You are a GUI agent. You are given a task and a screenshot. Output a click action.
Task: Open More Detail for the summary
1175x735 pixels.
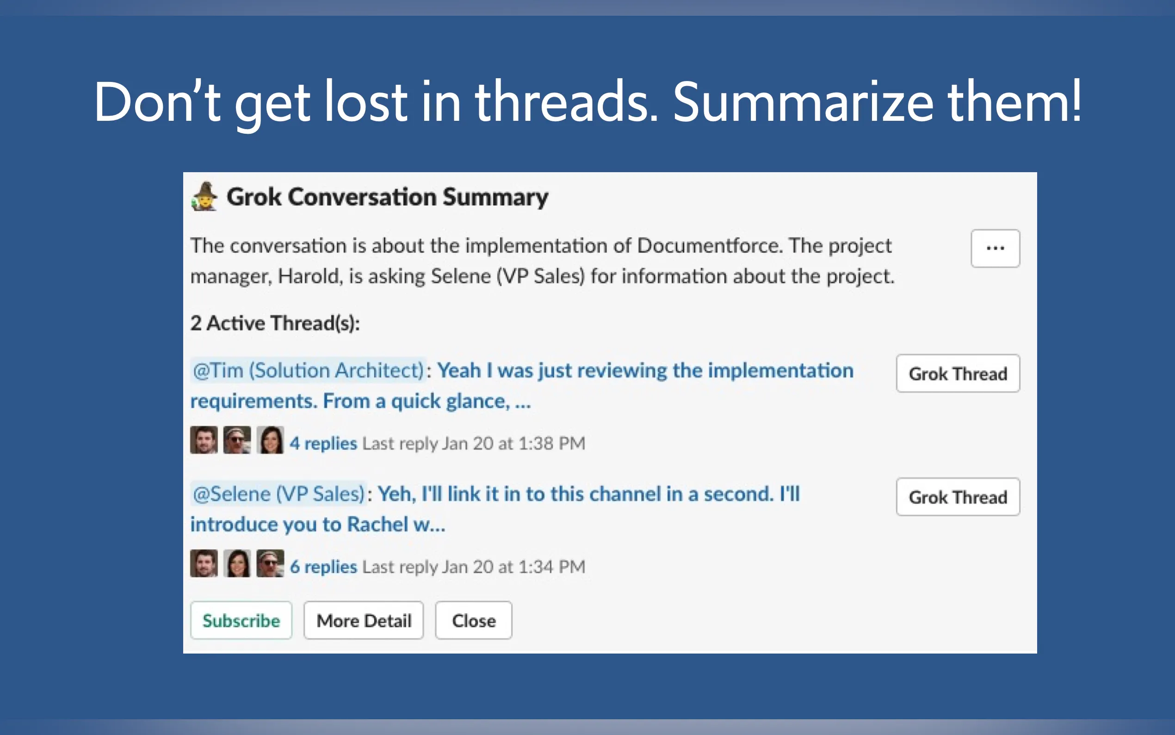363,620
